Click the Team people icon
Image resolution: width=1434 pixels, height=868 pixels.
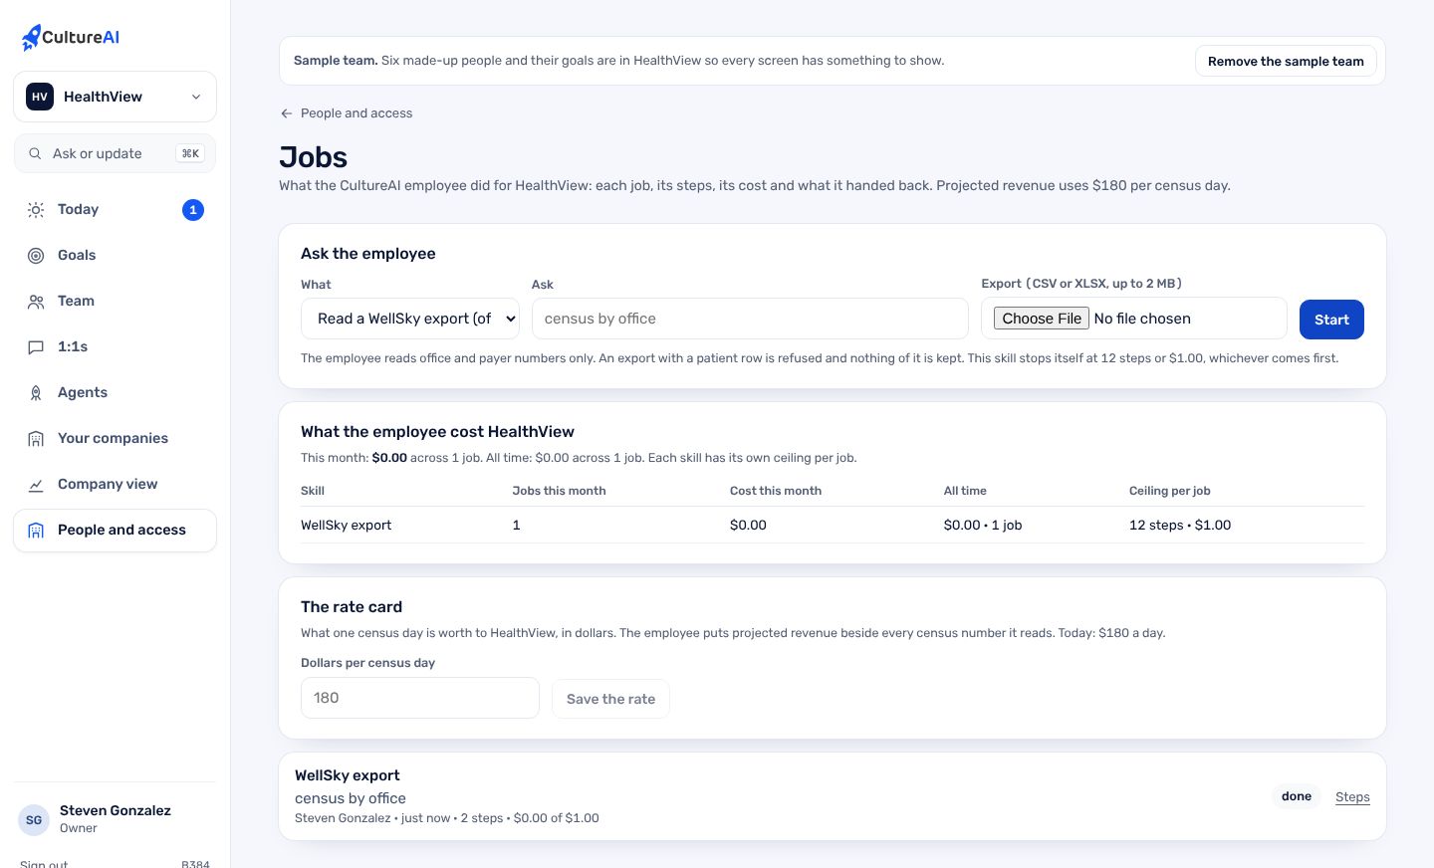pos(36,302)
